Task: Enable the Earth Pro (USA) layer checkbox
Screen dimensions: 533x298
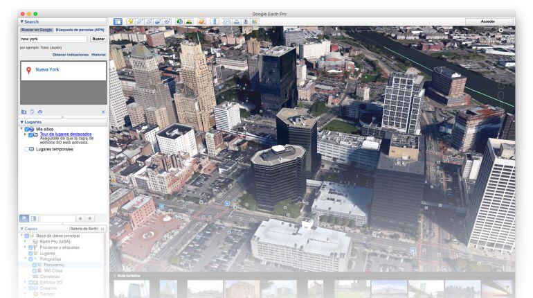Action: click(x=30, y=242)
